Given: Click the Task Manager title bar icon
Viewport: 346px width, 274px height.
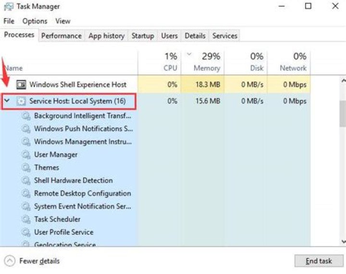Looking at the screenshot, I should (x=9, y=7).
